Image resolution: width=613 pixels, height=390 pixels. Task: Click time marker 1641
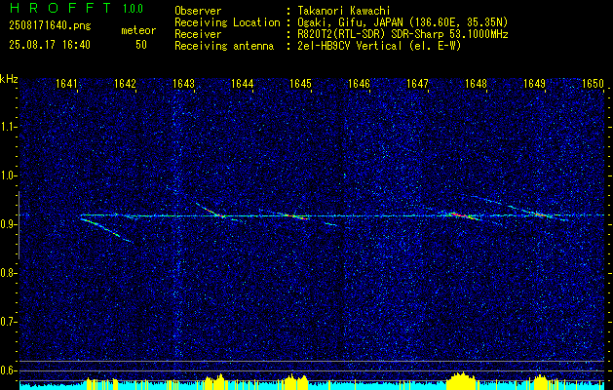68,83
